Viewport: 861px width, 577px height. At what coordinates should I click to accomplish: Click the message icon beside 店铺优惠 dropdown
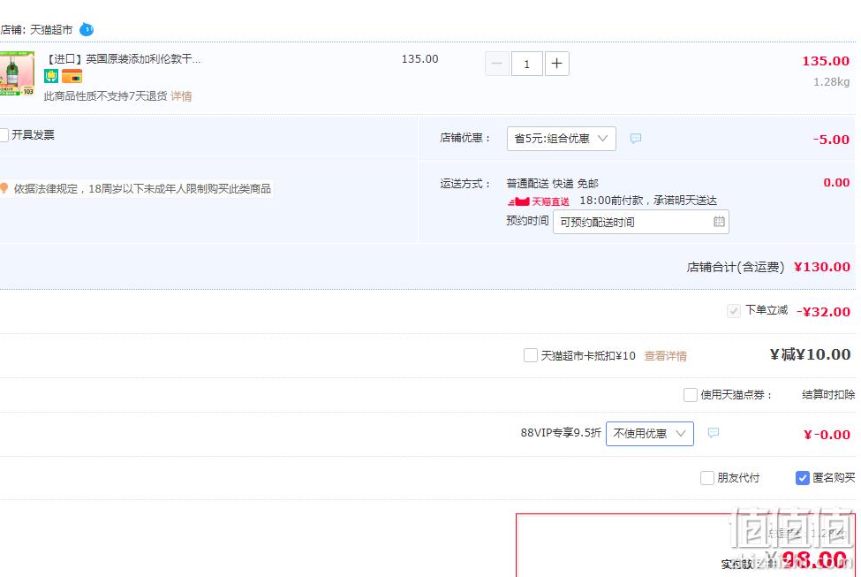tap(636, 139)
